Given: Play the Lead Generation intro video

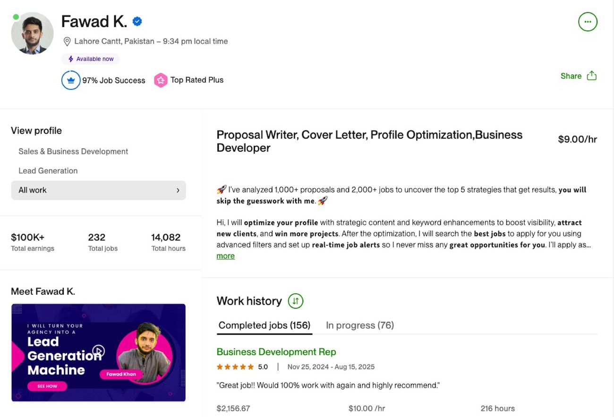Looking at the screenshot, I should tap(98, 351).
